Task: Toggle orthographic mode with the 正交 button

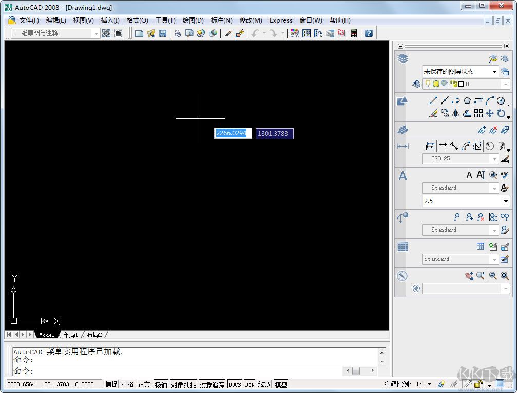Action: 144,384
